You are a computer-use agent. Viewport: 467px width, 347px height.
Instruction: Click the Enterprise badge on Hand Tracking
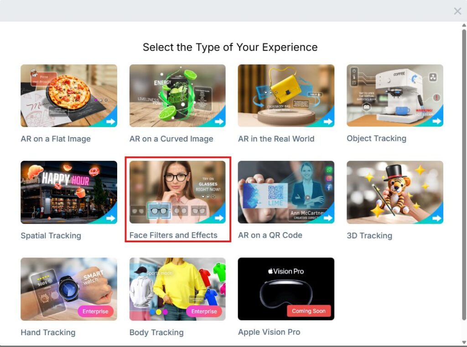[x=95, y=311]
